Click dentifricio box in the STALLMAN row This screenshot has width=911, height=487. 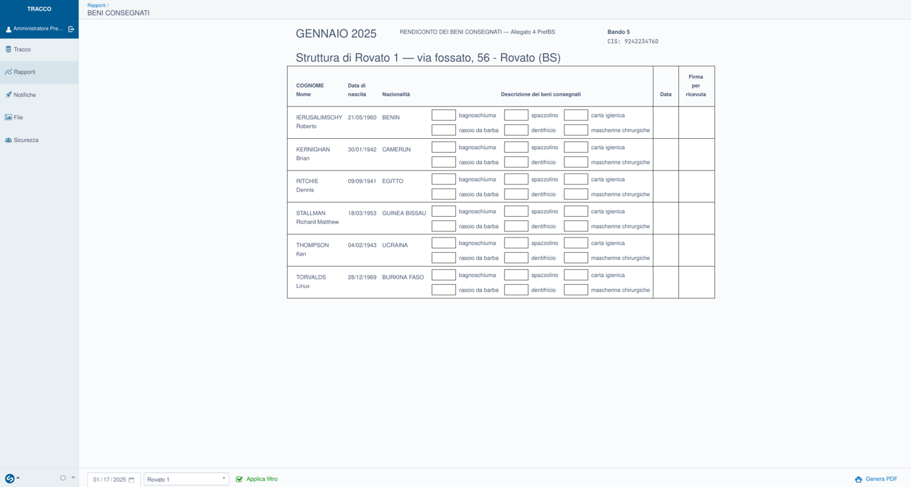[x=516, y=226]
